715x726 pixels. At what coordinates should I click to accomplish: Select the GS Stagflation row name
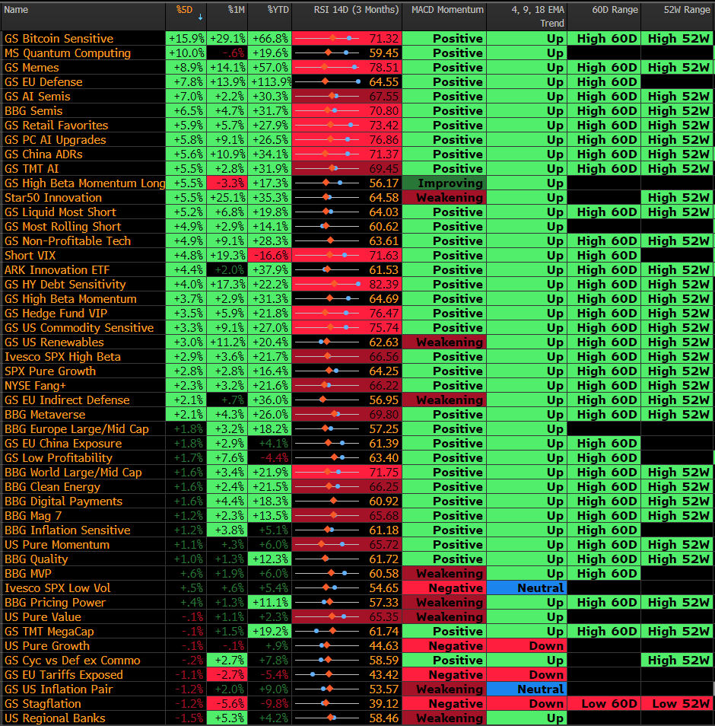(43, 704)
